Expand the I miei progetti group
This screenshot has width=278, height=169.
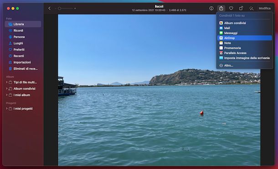coord(6,108)
